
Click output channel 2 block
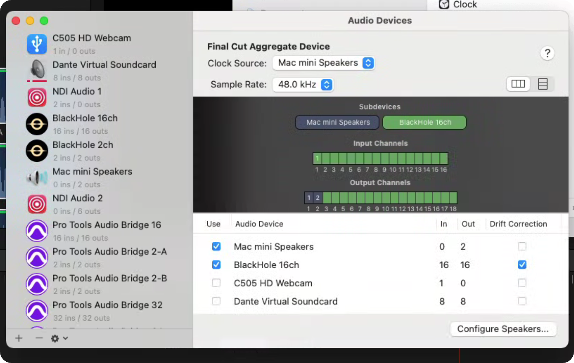pos(318,198)
